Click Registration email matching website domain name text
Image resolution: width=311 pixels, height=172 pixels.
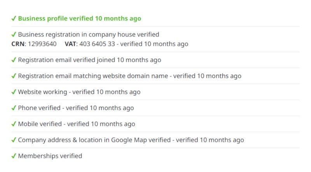93,76
